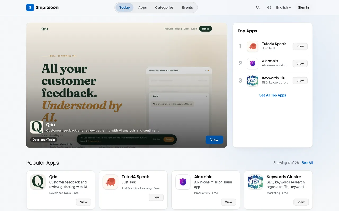Click TutorIA Speak elephant icon in Popular Apps
The height and width of the screenshot is (211, 339).
click(110, 182)
